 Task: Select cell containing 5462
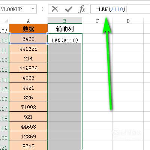point(28,39)
